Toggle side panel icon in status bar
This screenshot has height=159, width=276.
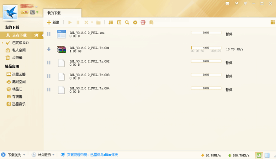(x=267, y=155)
